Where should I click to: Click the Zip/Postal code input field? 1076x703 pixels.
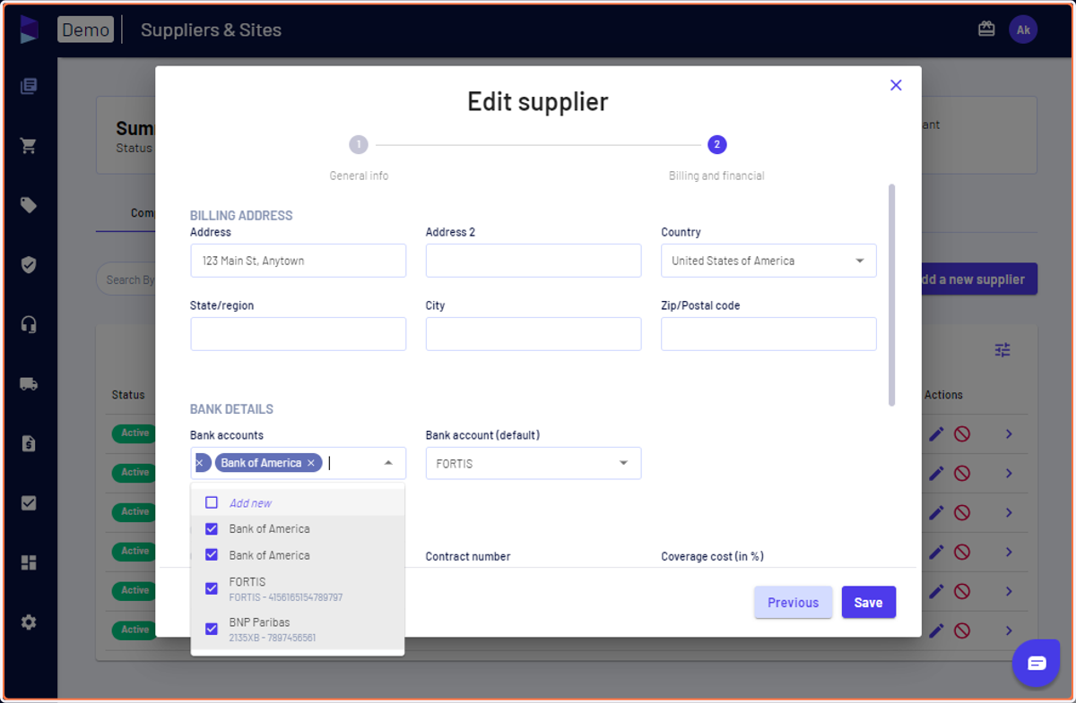click(x=768, y=334)
